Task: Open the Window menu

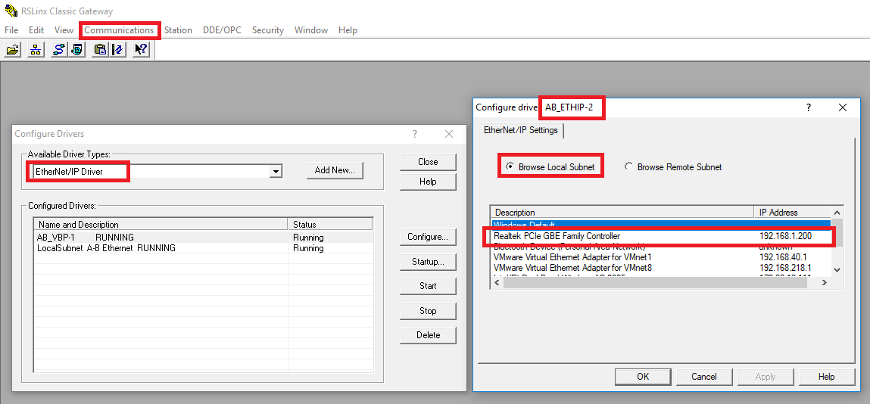Action: coord(311,30)
